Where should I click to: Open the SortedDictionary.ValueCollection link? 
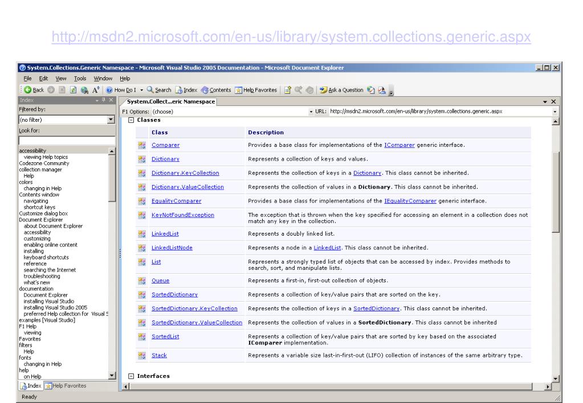(x=197, y=322)
